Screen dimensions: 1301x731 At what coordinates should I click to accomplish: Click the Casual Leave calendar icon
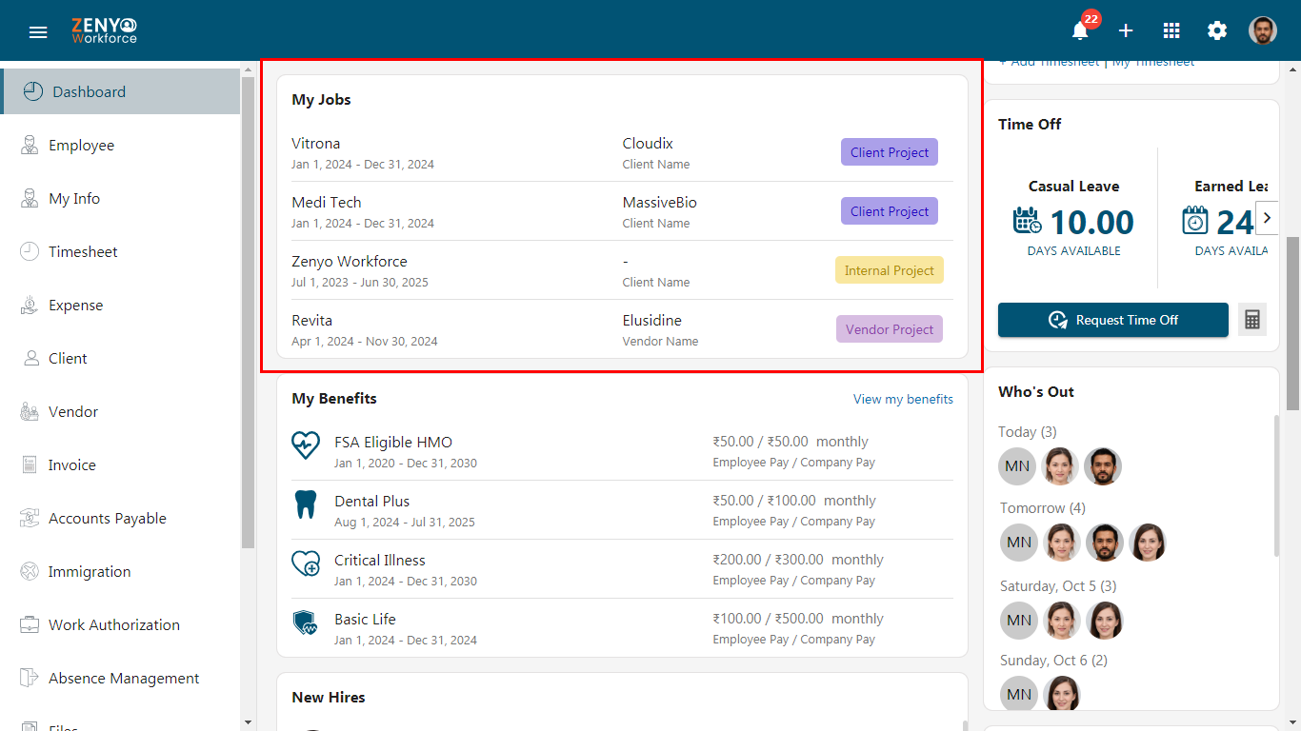click(1028, 221)
